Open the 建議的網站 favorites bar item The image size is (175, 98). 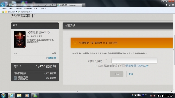tap(10, 12)
